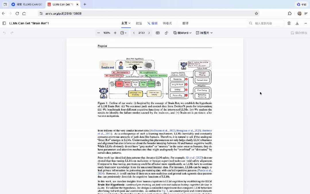
Task: Expand the 转Word dropdown
Action: pyautogui.click(x=183, y=33)
